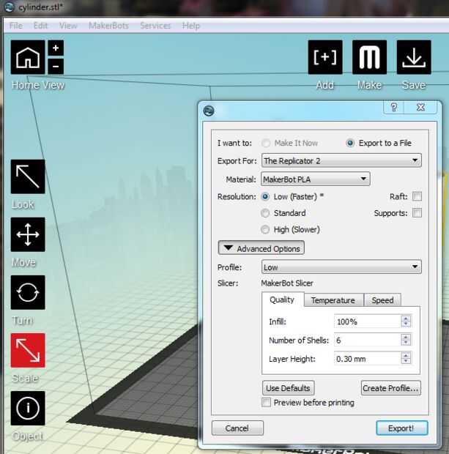Click the cylinder.stl window title
449x454 pixels.
40,7
